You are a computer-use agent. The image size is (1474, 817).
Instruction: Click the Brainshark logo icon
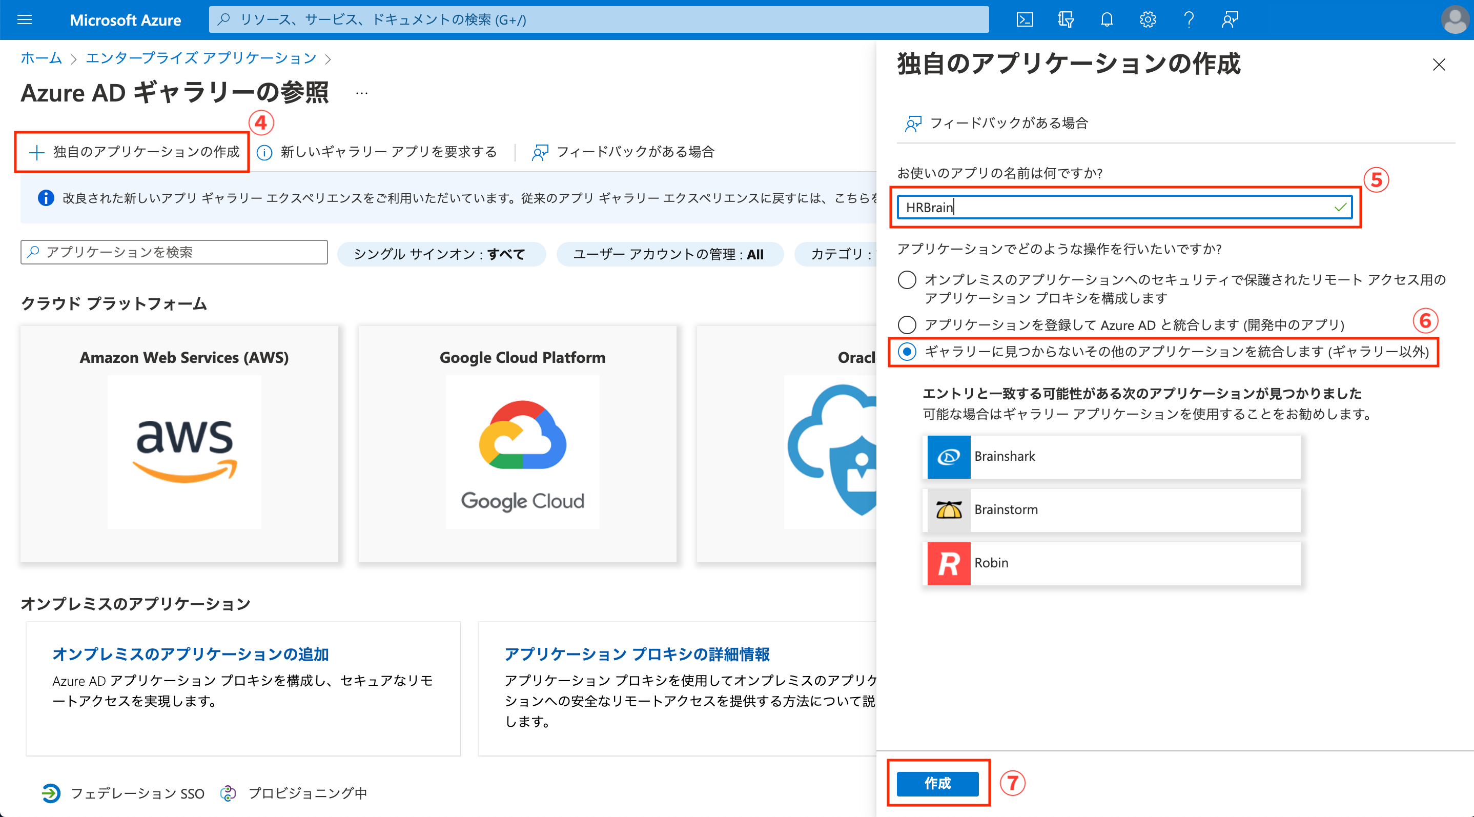(x=949, y=457)
